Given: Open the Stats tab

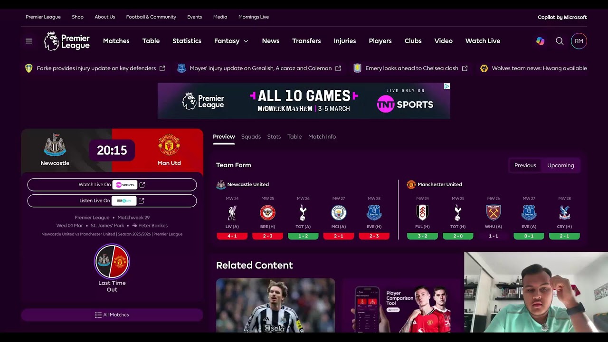Looking at the screenshot, I should coord(274,137).
